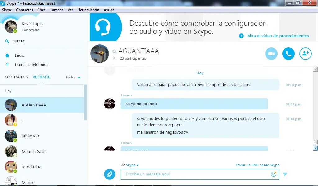The image size is (318, 186).
Task: Open conversation with luisito789
Action: (x=42, y=136)
